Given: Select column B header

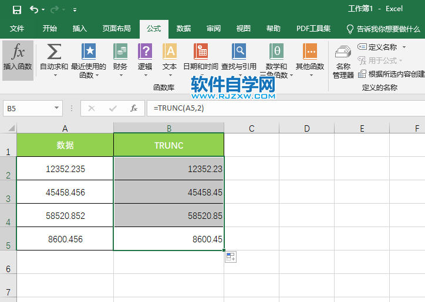Looking at the screenshot, I should click(169, 128).
